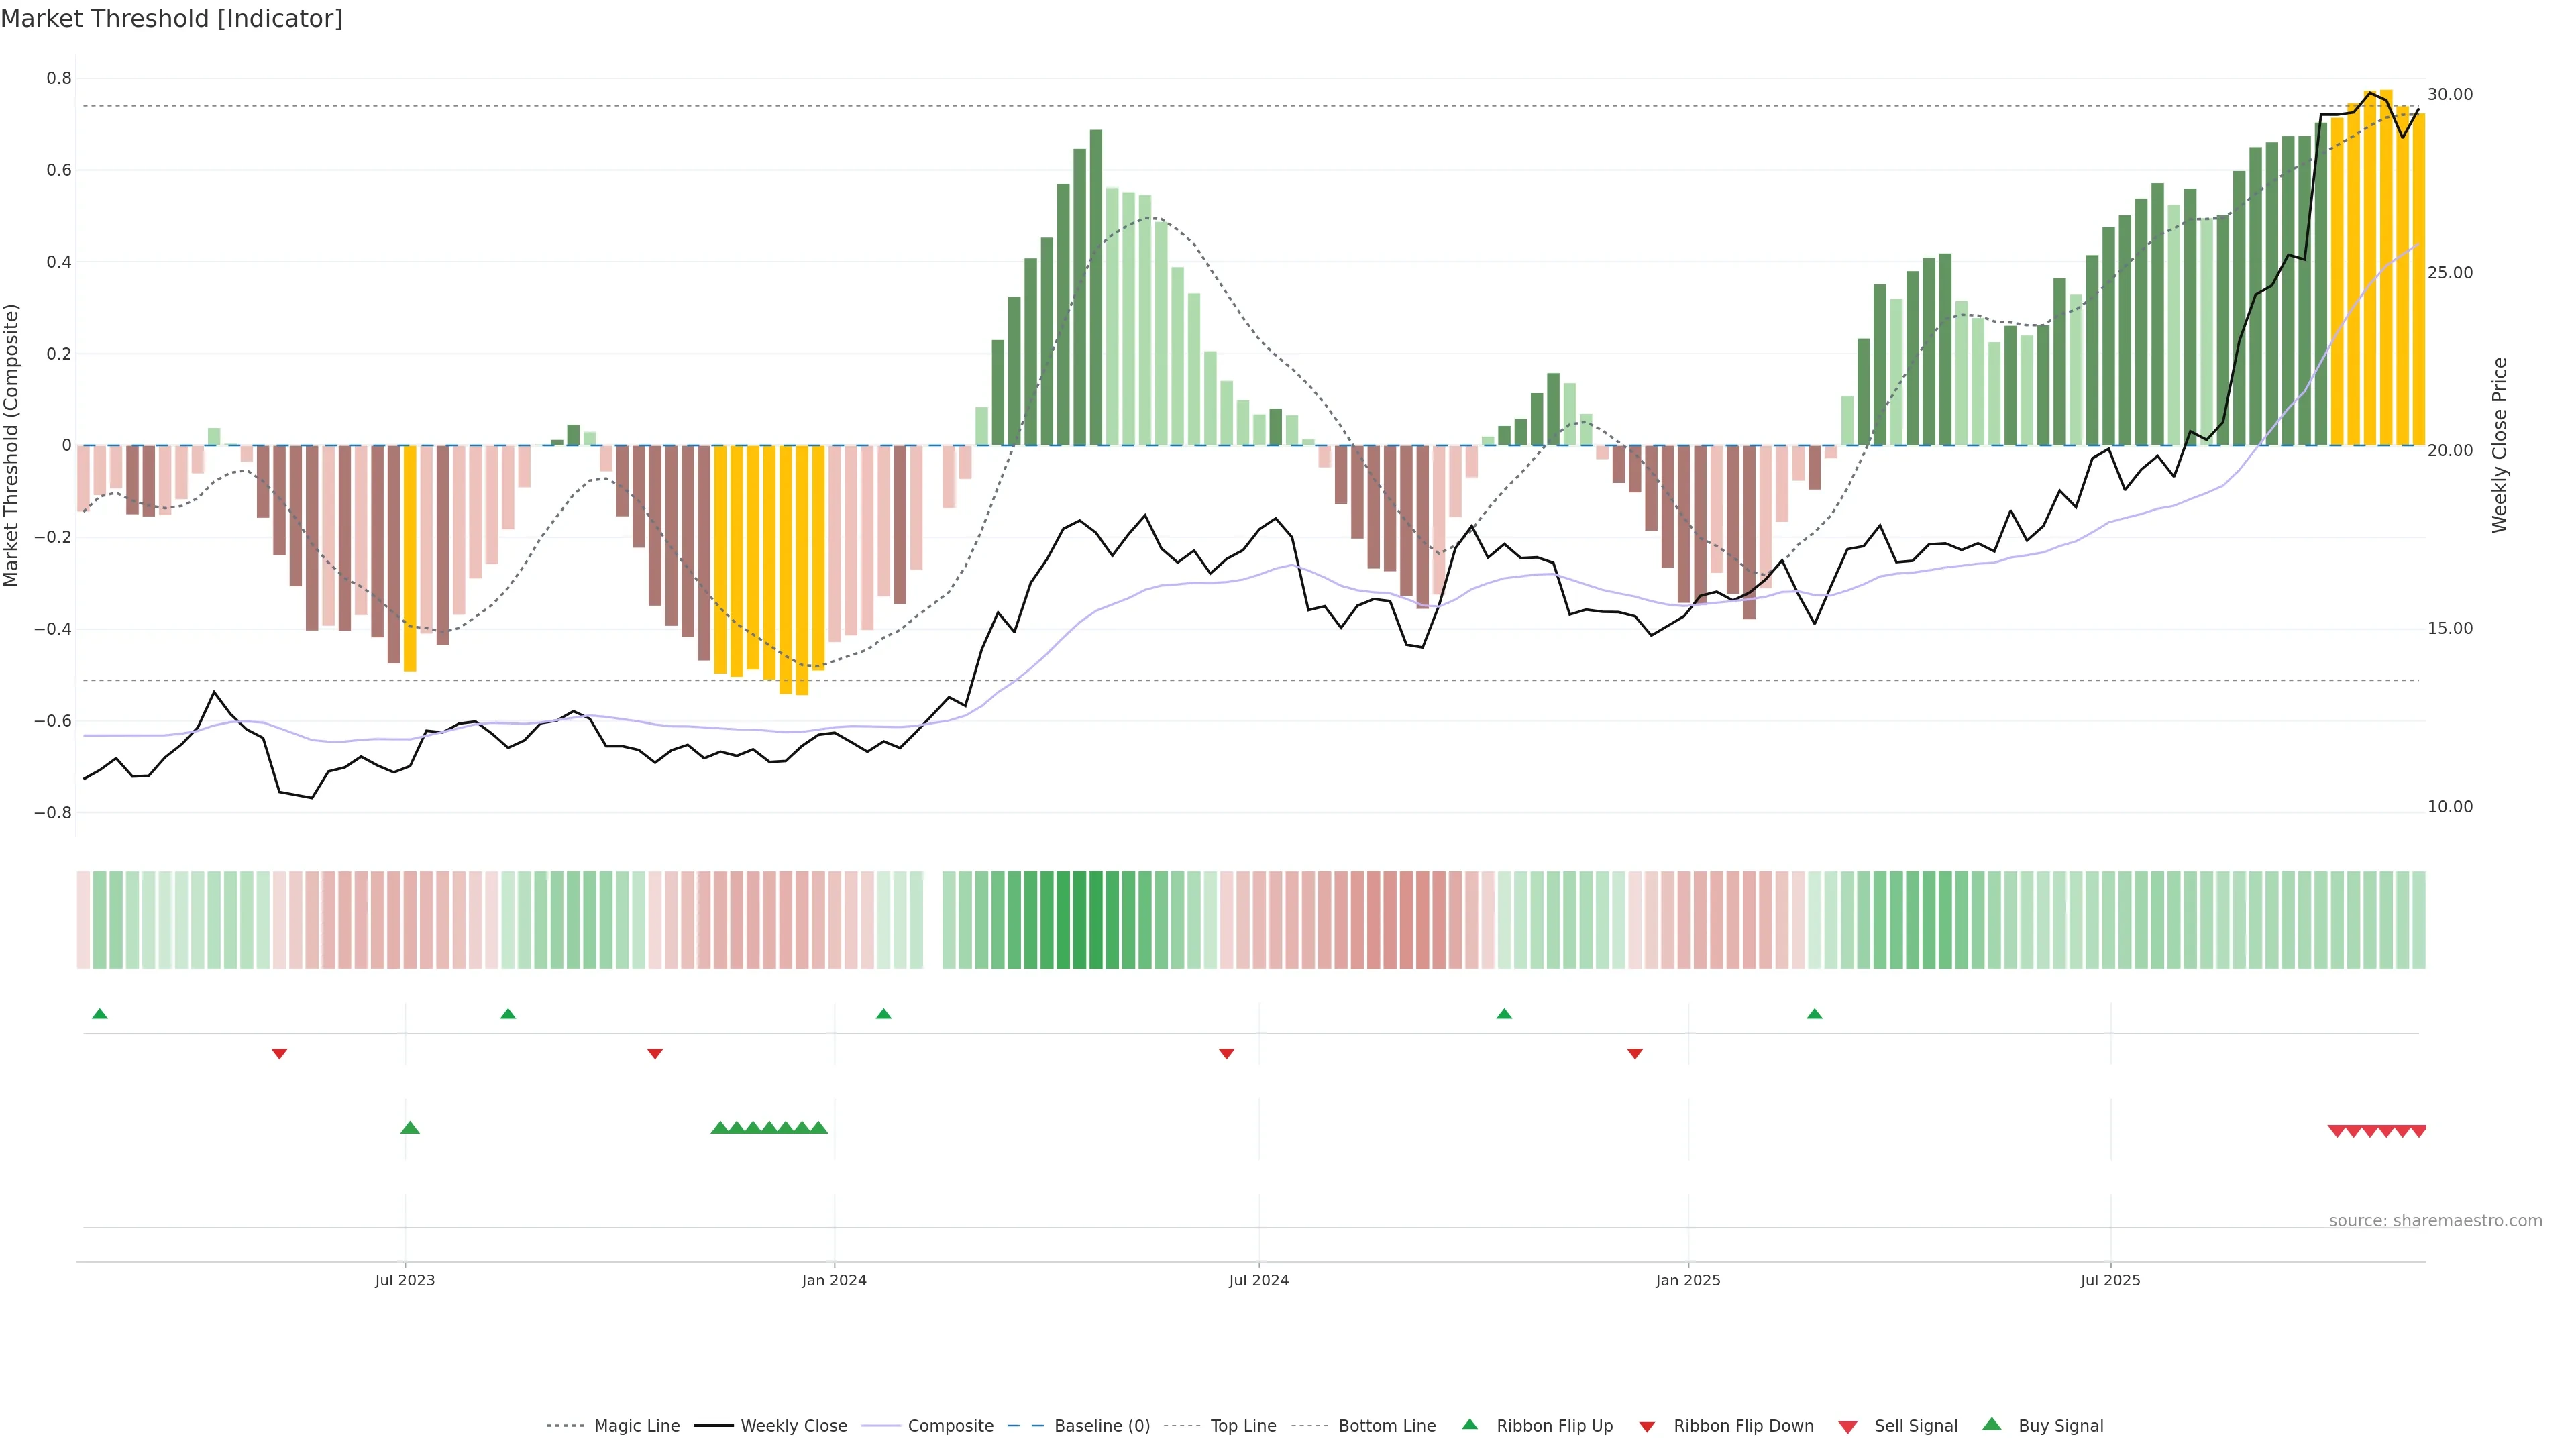
Task: Click the Ribbon Flip Down legend triangle
Action: 1646,1426
